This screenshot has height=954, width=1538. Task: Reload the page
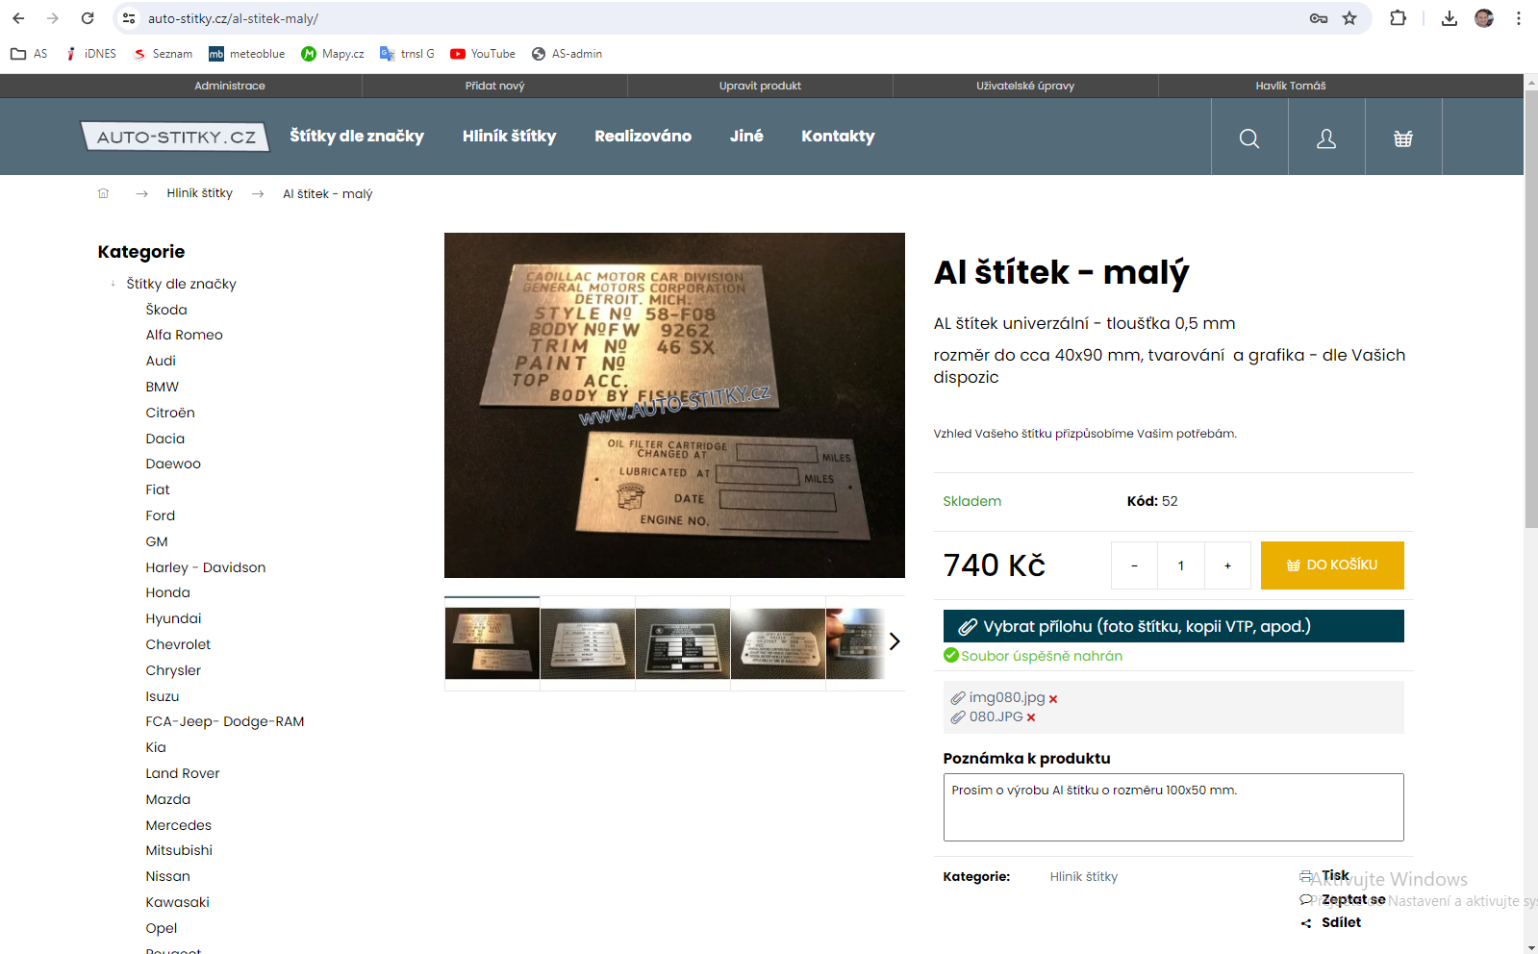tap(88, 18)
